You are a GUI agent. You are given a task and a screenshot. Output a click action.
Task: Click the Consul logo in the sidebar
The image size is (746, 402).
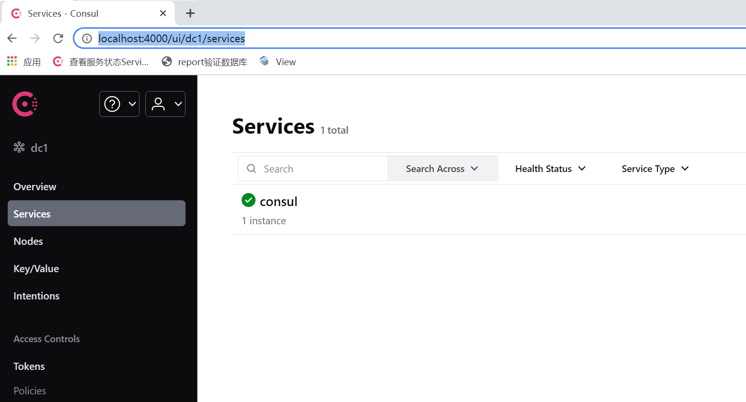click(25, 104)
